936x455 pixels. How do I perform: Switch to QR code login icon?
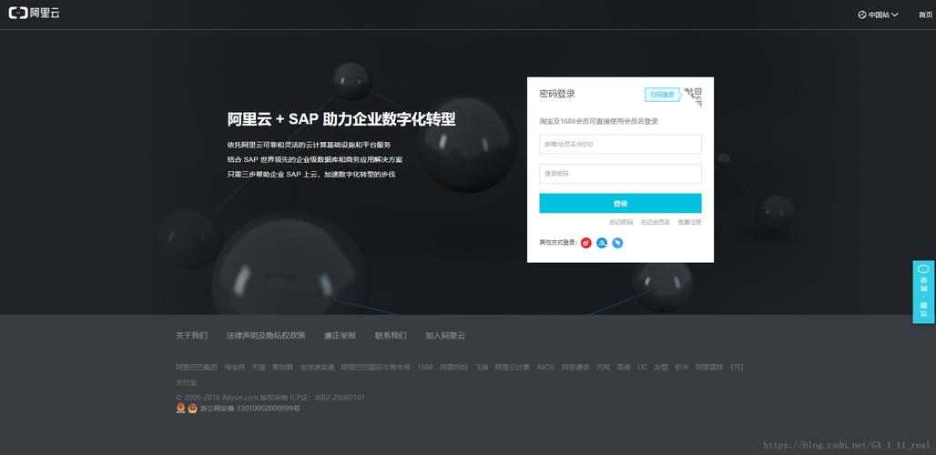(693, 96)
